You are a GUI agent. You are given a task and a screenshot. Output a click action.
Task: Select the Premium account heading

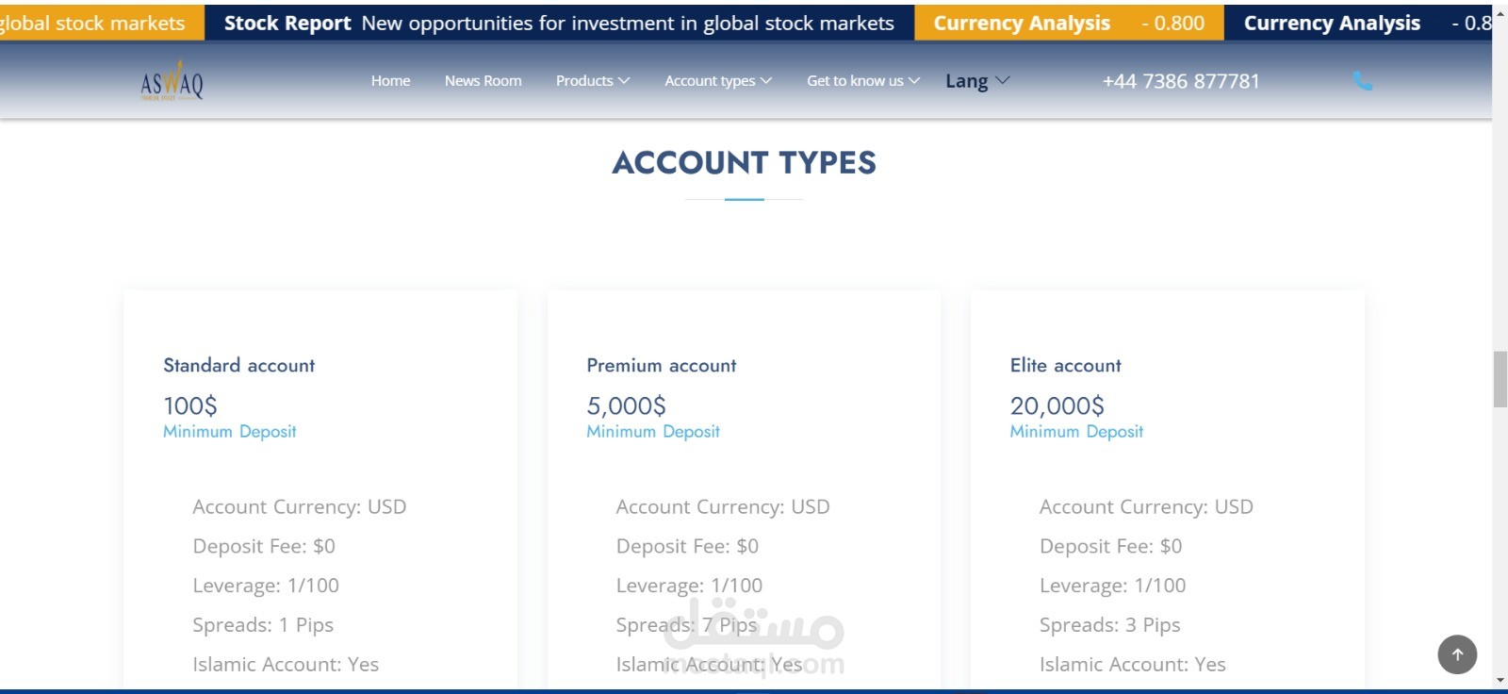(662, 365)
